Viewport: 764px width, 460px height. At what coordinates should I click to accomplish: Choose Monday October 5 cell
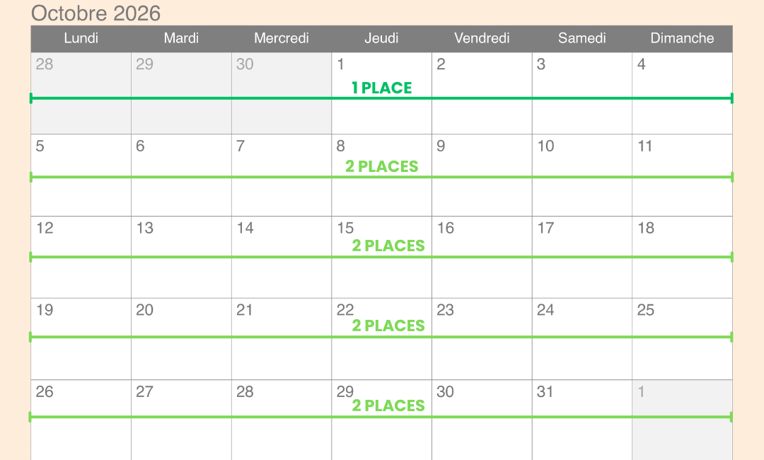click(x=81, y=195)
